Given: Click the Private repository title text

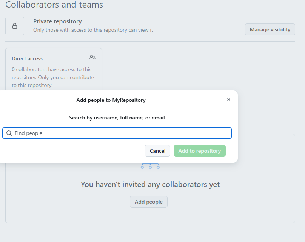Looking at the screenshot, I should [x=57, y=21].
